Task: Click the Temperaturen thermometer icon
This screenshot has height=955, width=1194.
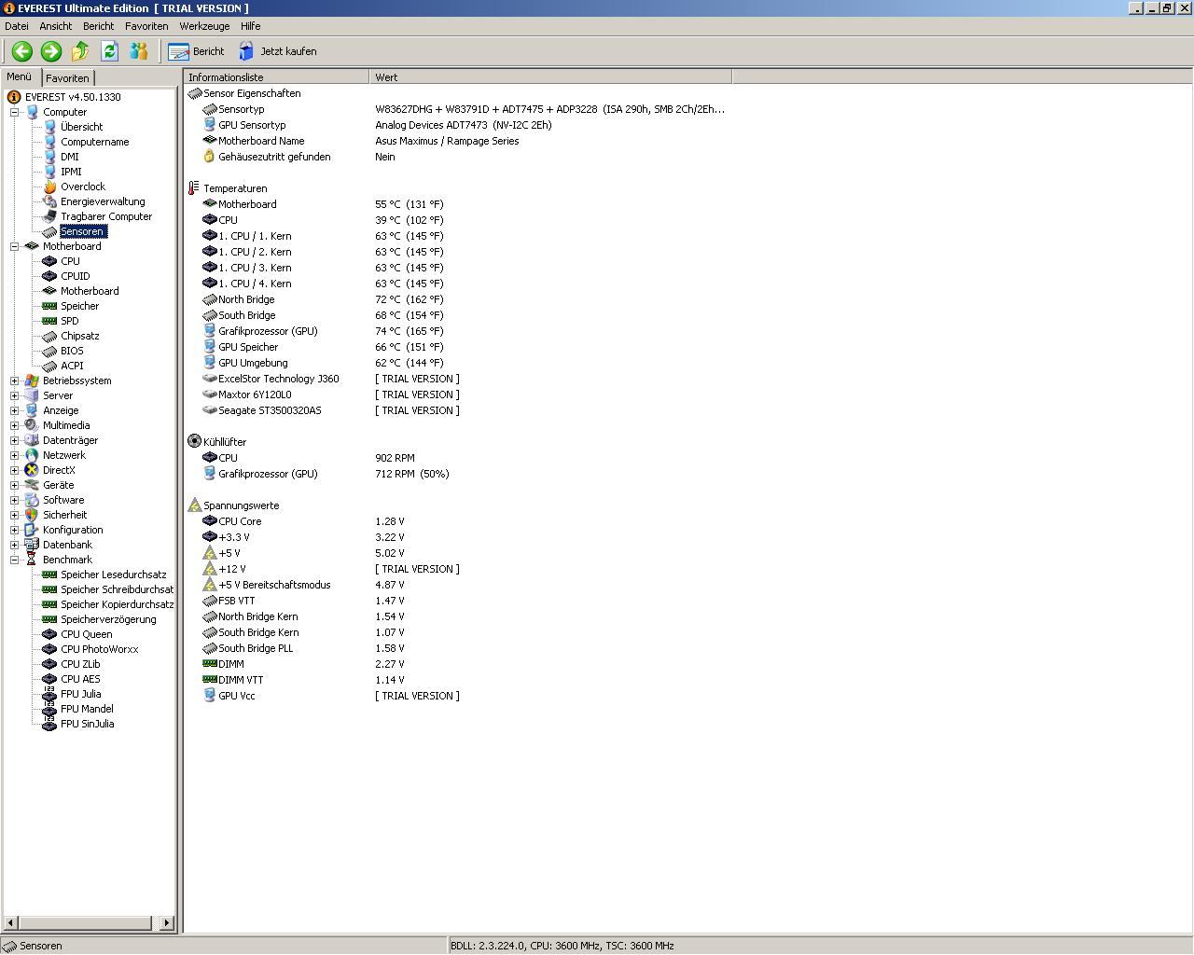Action: 194,188
